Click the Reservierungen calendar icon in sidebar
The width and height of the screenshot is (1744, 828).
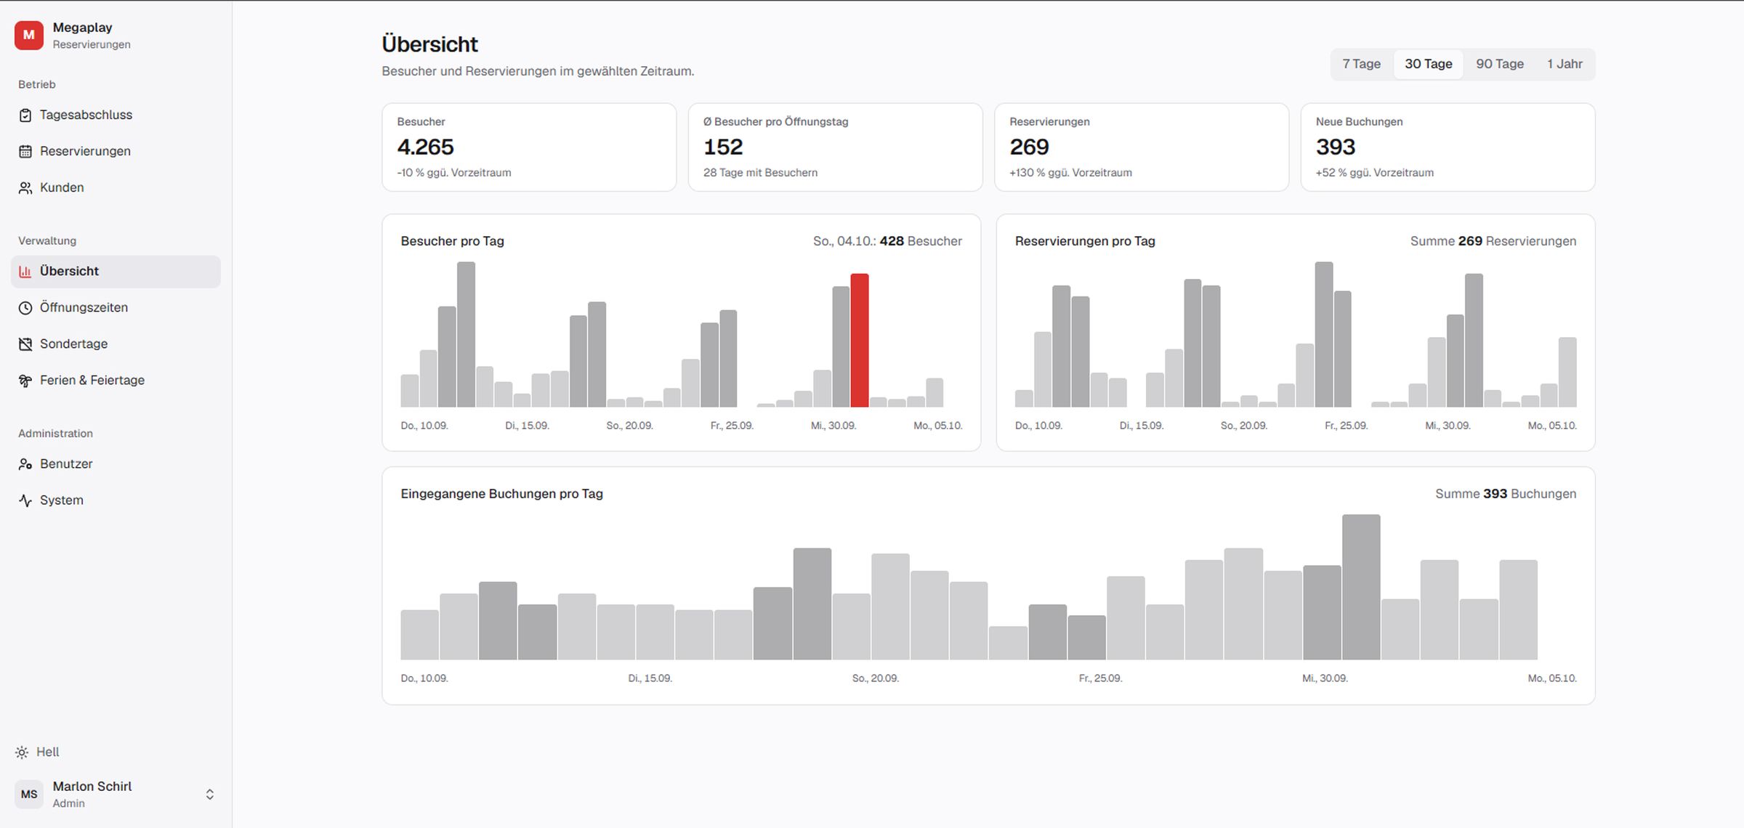tap(25, 151)
